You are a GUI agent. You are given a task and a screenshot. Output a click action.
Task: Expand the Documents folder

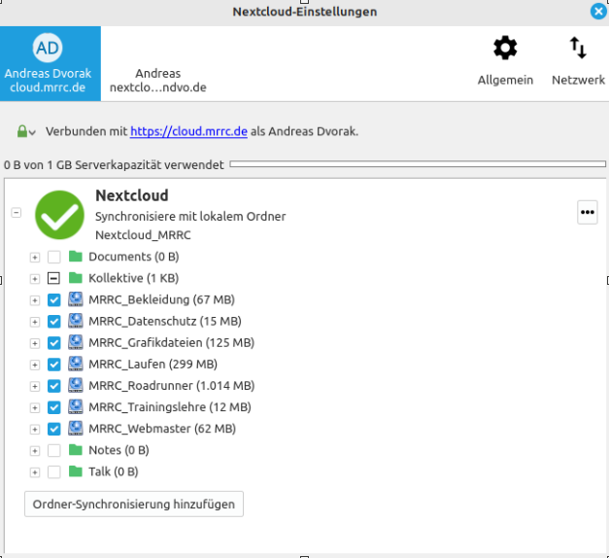[35, 258]
